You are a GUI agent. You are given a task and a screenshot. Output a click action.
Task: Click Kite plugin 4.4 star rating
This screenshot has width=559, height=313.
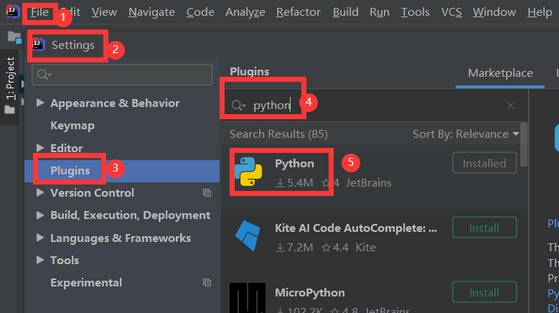335,248
